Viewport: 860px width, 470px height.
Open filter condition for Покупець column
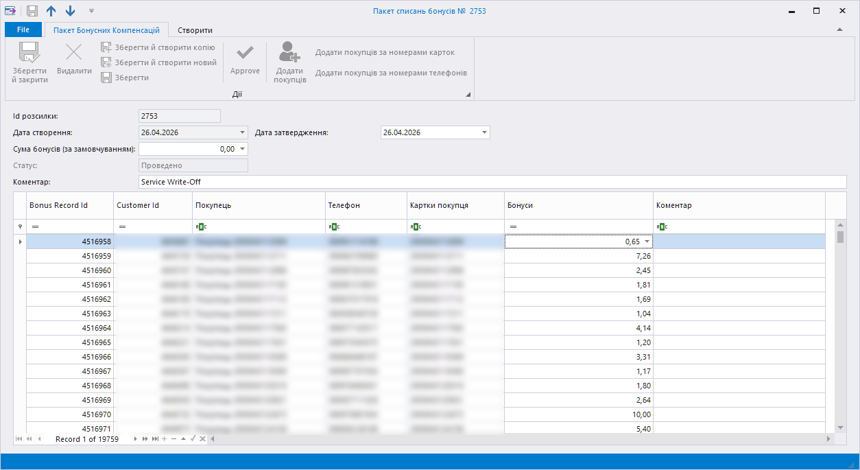[200, 226]
